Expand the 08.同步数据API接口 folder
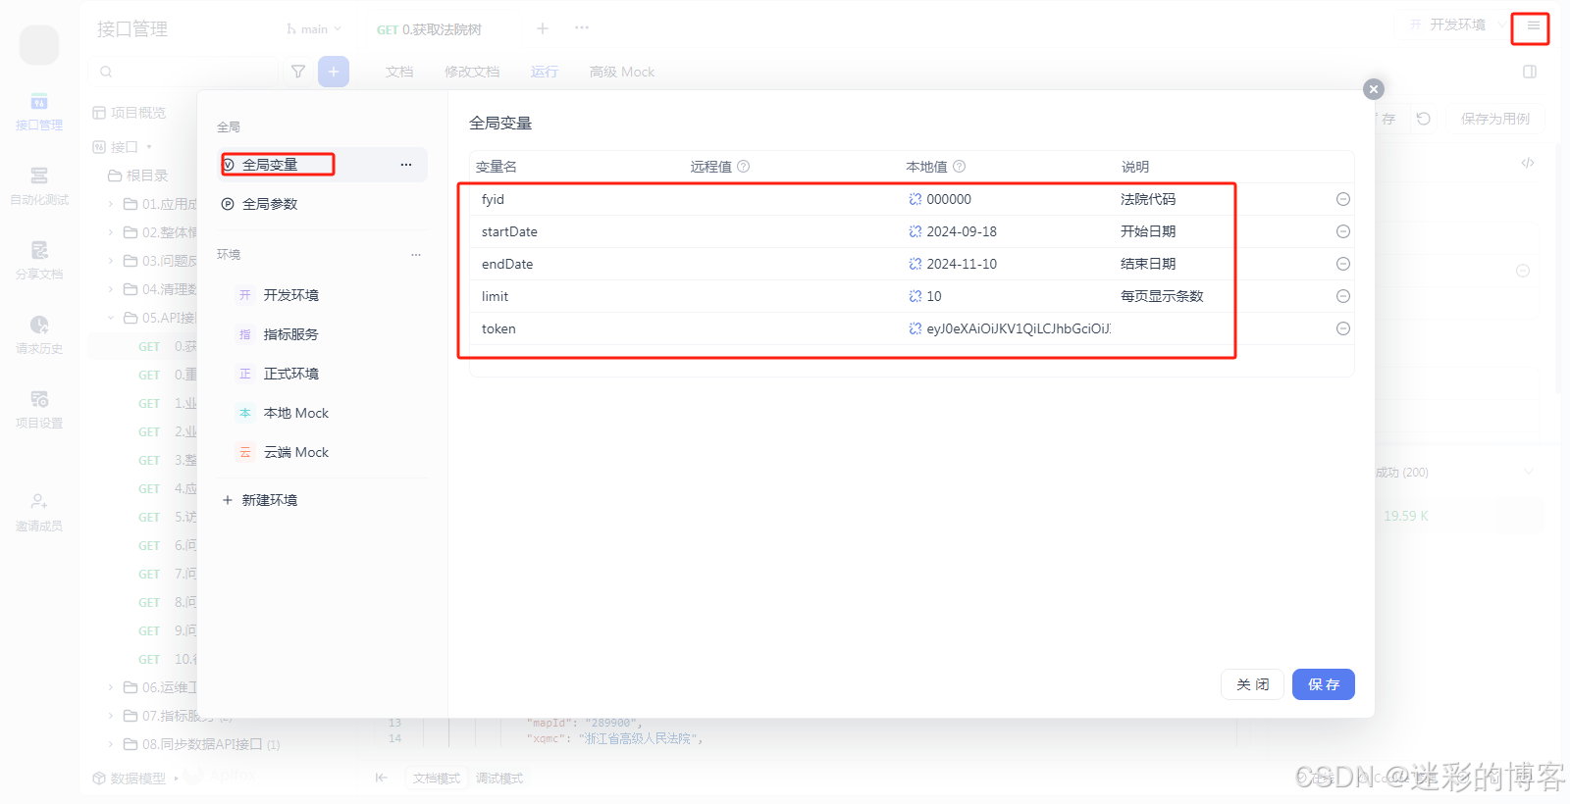1570x804 pixels. tap(110, 744)
